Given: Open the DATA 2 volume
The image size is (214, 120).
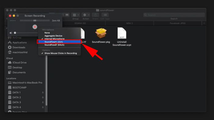Looking at the screenshot, I should tap(17, 97).
